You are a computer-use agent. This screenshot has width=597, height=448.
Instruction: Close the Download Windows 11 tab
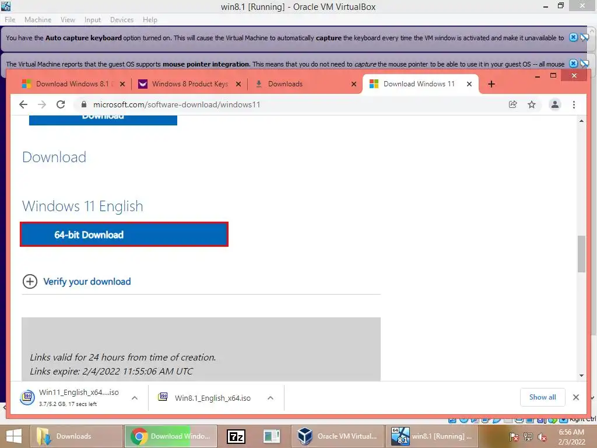469,84
